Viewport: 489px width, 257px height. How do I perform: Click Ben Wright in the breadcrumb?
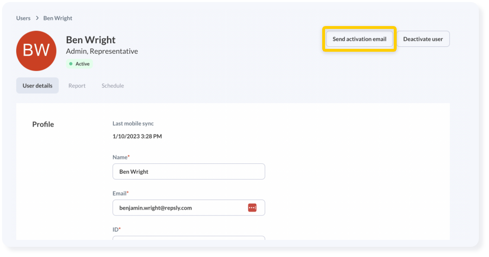tap(57, 18)
